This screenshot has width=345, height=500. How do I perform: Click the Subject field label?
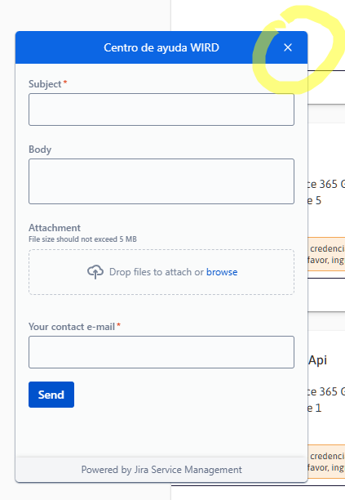tap(45, 84)
